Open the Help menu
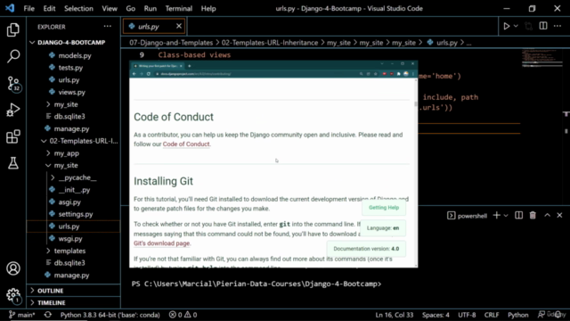This screenshot has width=570, height=321. pyautogui.click(x=208, y=8)
